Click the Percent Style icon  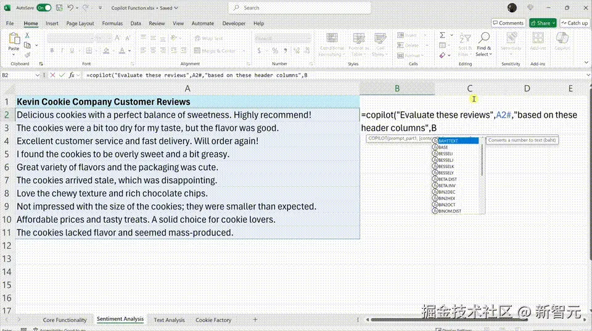[x=275, y=51]
